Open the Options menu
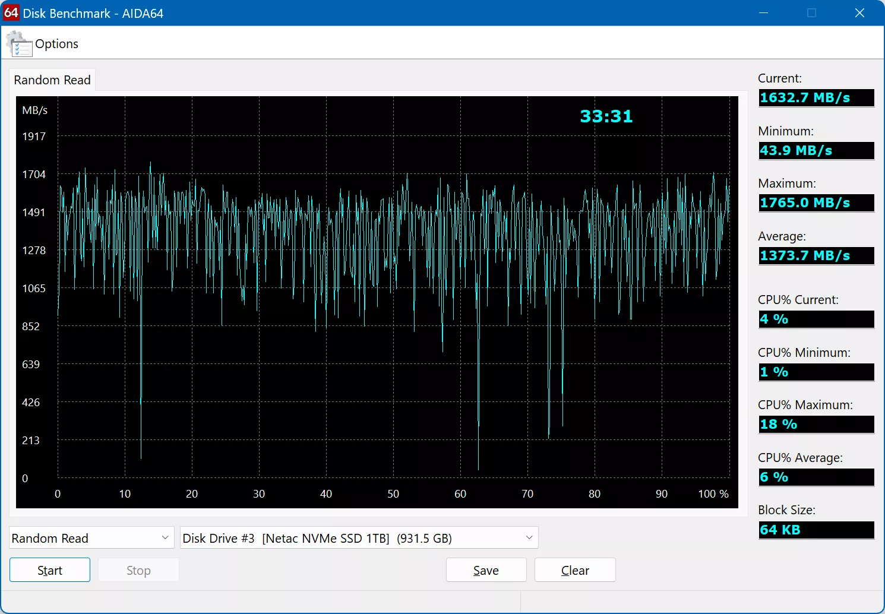The image size is (885, 614). click(56, 44)
